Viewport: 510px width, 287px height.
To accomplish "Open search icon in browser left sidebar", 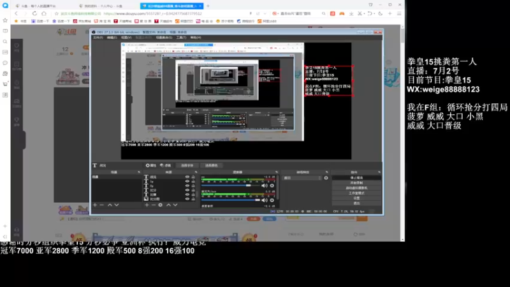I will pyautogui.click(x=5, y=41).
